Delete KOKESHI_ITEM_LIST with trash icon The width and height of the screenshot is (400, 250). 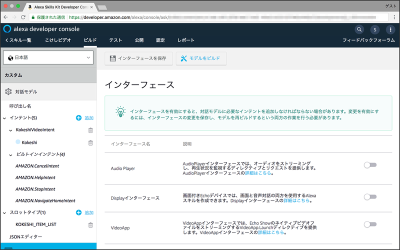pos(90,224)
